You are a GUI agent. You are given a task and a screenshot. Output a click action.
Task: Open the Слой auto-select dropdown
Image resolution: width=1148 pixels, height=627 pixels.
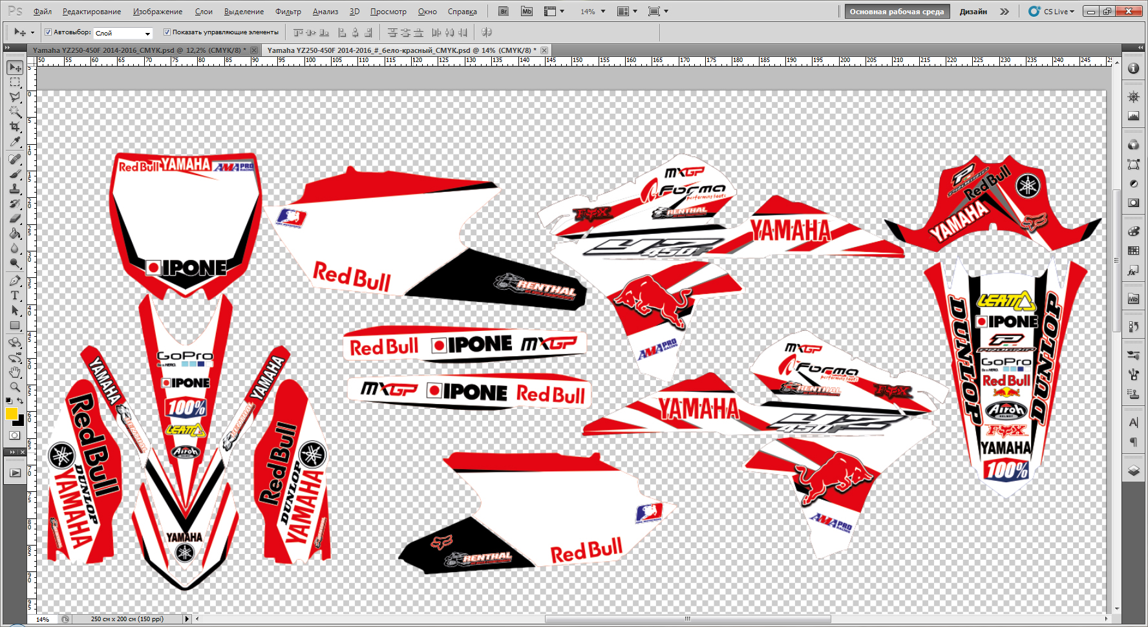[123, 33]
